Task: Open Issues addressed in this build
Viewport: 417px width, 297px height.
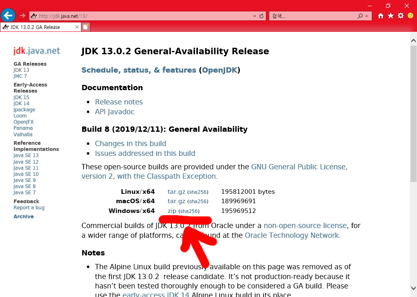Action: point(145,153)
